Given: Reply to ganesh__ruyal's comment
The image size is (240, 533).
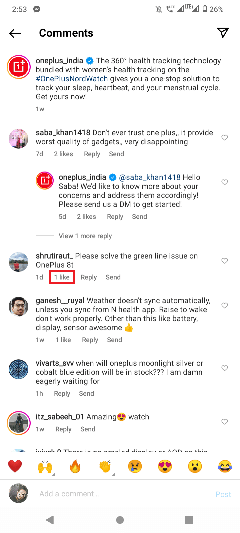Looking at the screenshot, I should click(90, 340).
